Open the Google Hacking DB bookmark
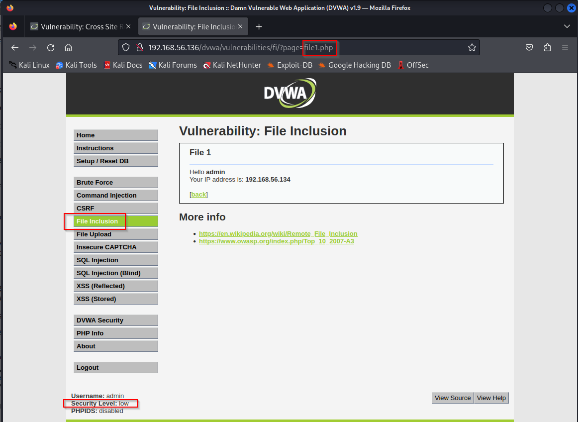Screen dimensions: 578x422 (355, 65)
